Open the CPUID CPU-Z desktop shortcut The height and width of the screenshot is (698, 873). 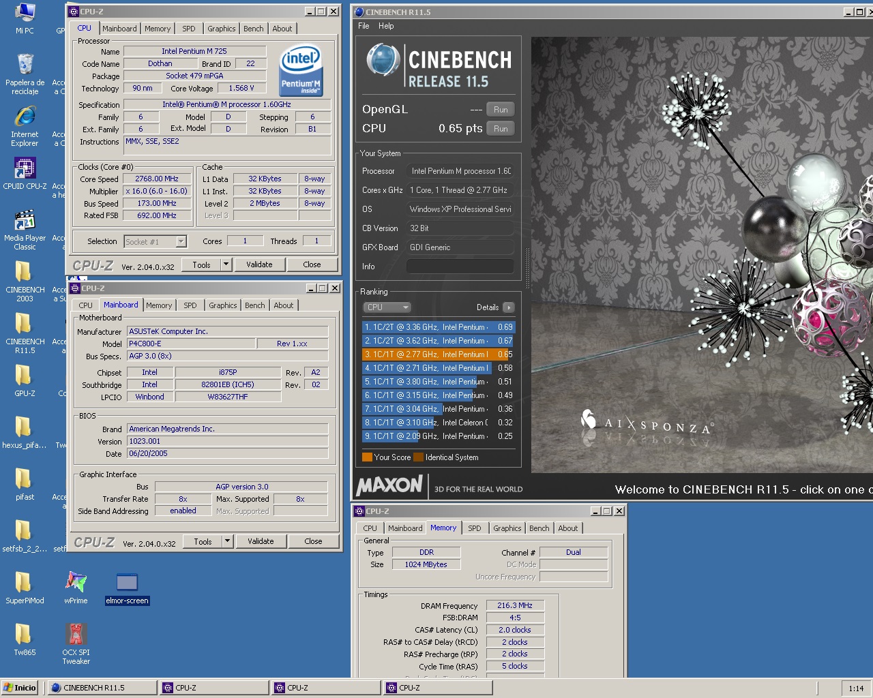tap(25, 173)
